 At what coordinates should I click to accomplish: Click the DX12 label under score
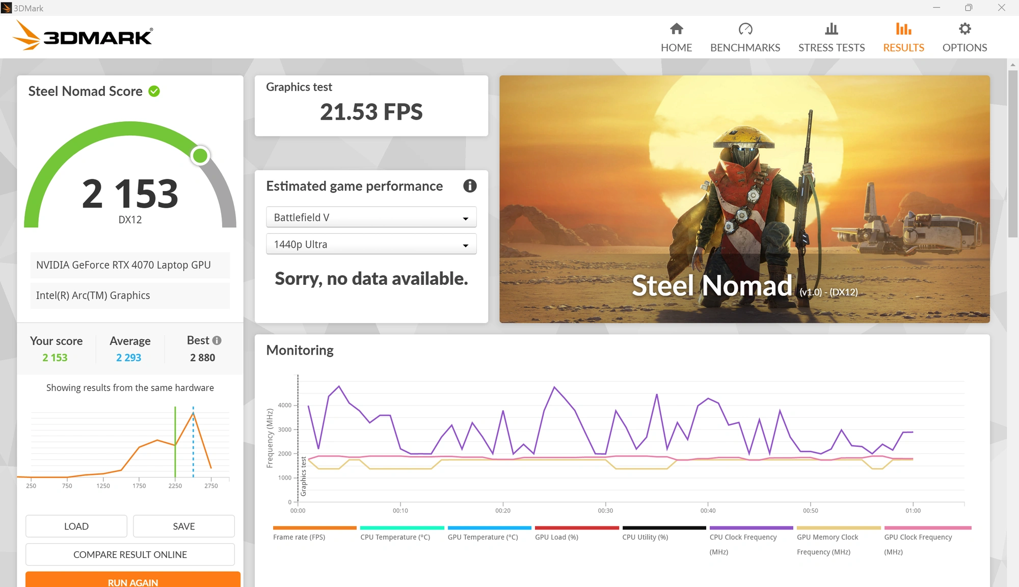pyautogui.click(x=130, y=220)
